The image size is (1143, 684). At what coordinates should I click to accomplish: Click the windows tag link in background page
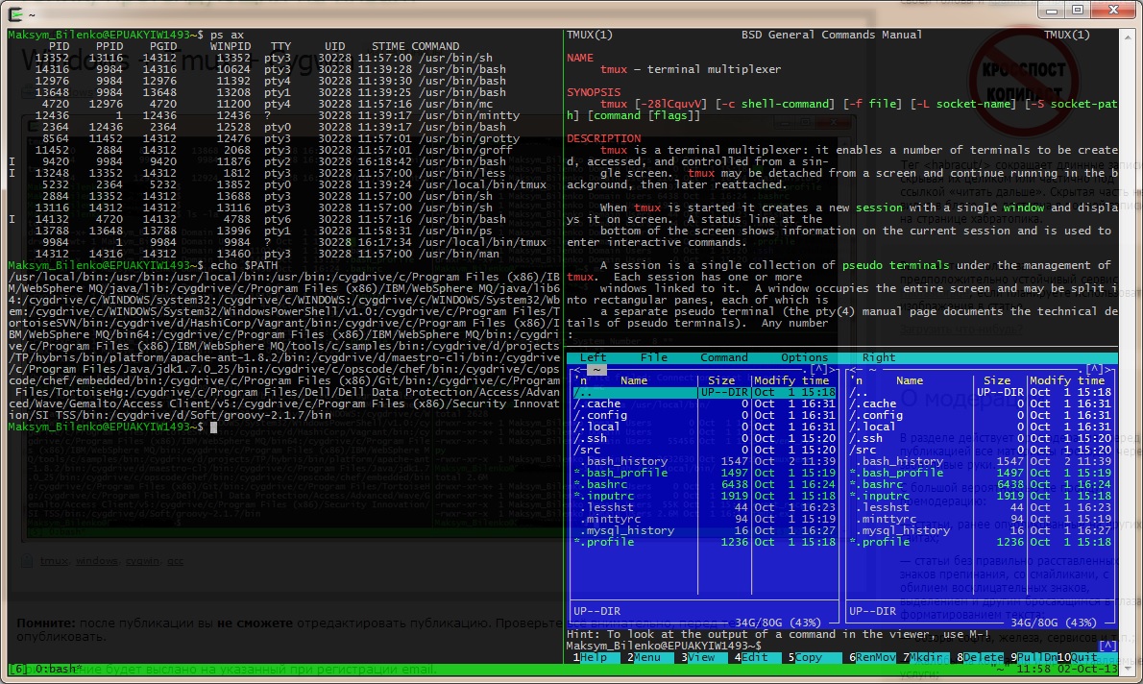96,561
